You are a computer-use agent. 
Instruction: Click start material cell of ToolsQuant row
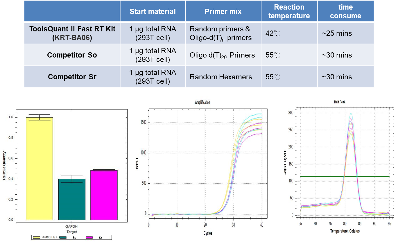click(x=153, y=33)
